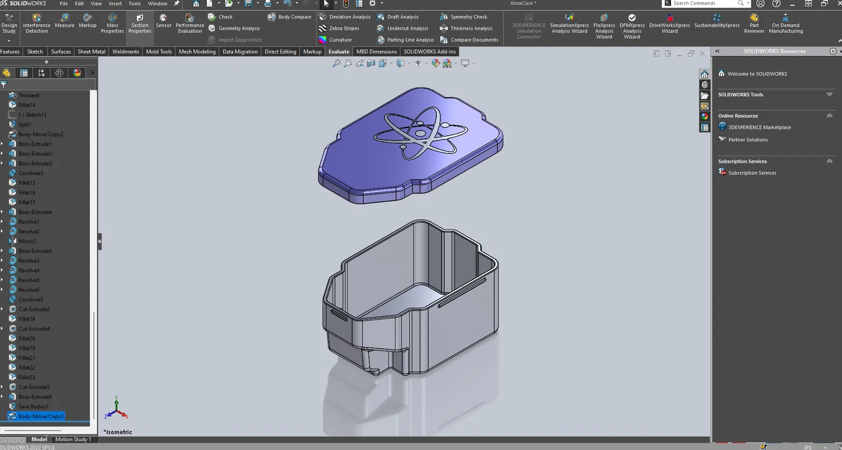Switch to the Sketch tab
The height and width of the screenshot is (450, 842).
coord(35,52)
